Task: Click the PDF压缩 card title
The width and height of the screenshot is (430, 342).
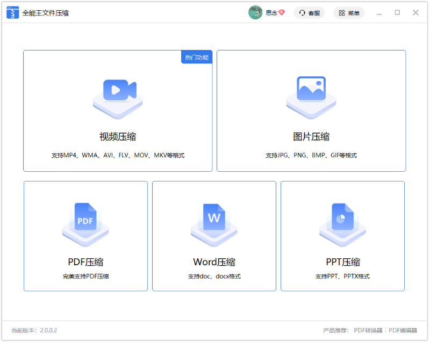Action: tap(85, 262)
